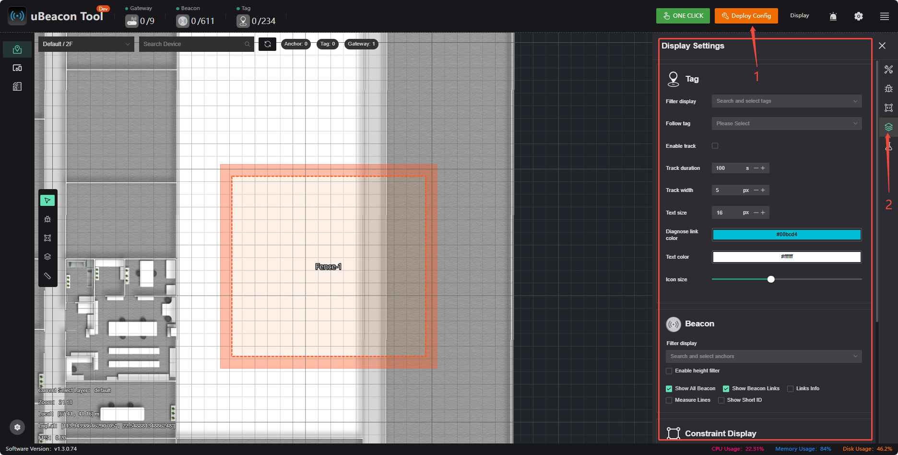Click the Deploy Config button
This screenshot has width=898, height=455.
click(x=746, y=16)
